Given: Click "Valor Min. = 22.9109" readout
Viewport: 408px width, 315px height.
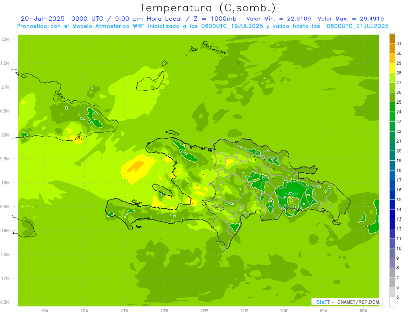Looking at the screenshot, I should tap(278, 19).
